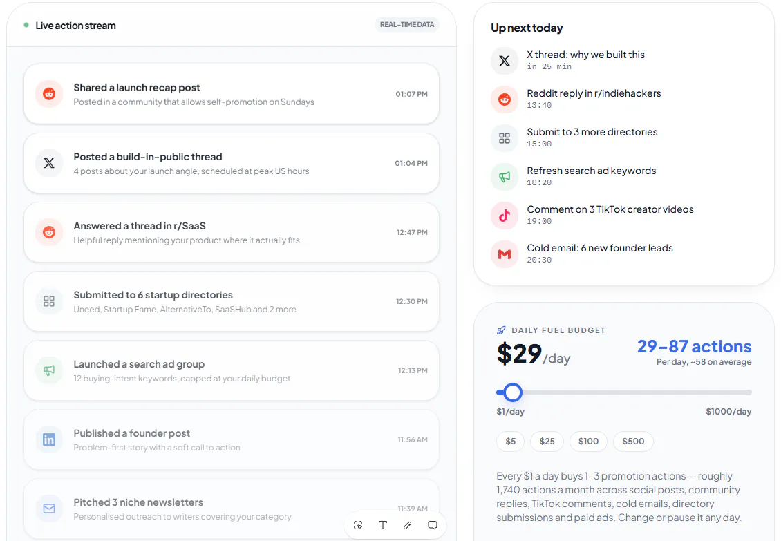Viewport: 781px width, 541px height.
Task: Click the 18:20 scheduled time
Action: [x=539, y=183]
